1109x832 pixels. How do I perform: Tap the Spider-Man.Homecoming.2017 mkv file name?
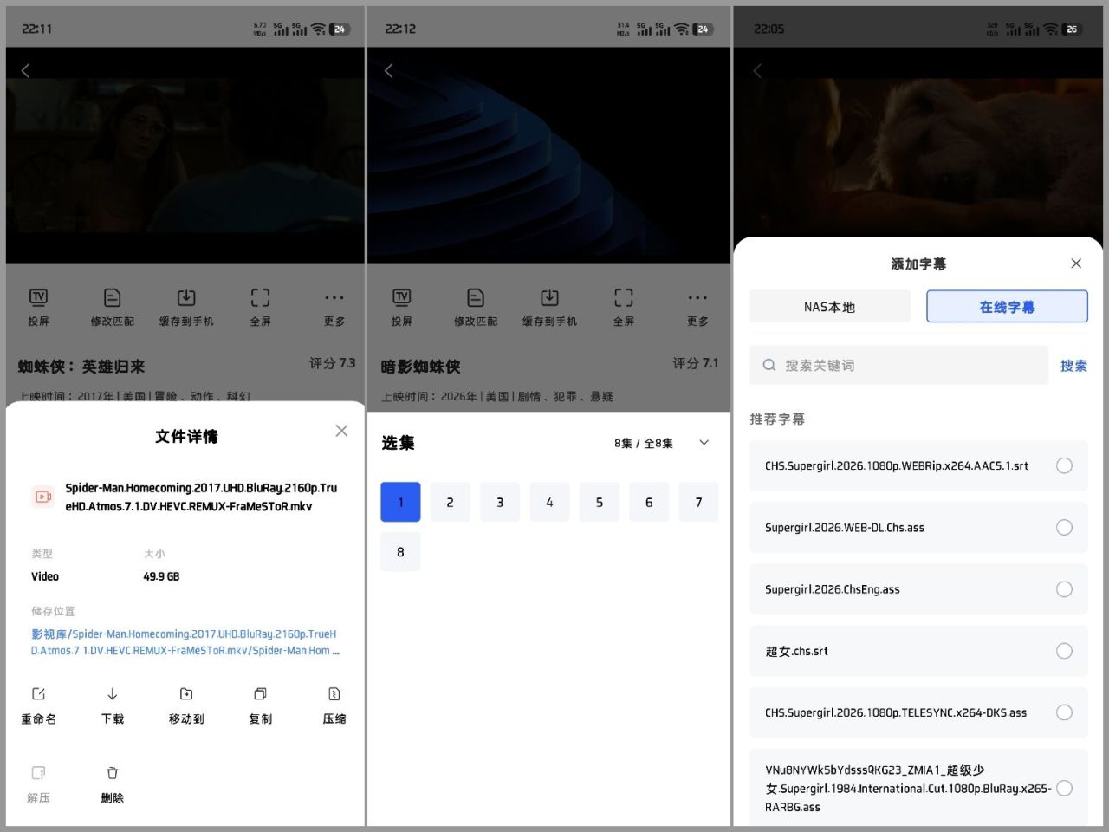[x=201, y=497]
